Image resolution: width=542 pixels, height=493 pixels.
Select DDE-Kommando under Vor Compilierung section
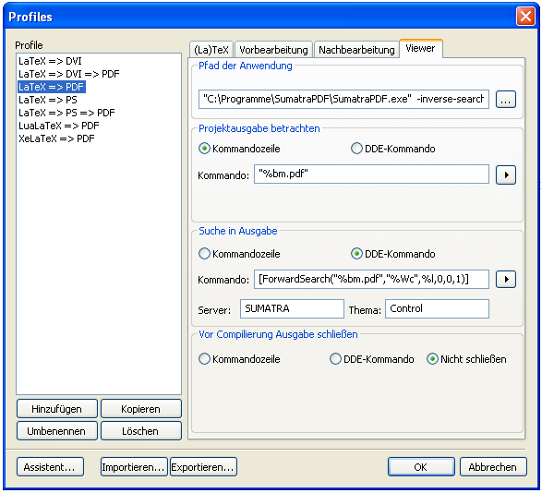371,359
